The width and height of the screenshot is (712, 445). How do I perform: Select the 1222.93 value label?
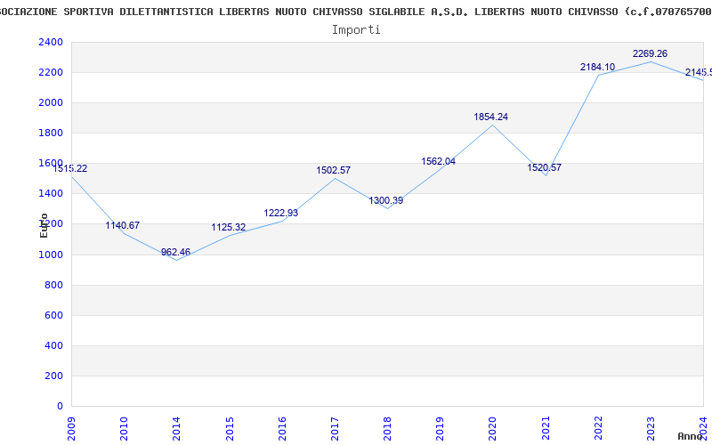click(281, 213)
